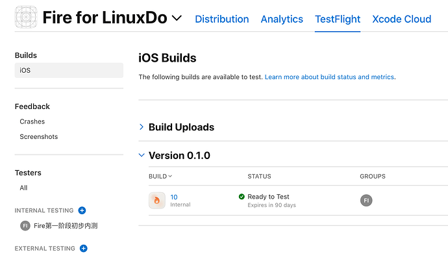The height and width of the screenshot is (261, 448).
Task: Go to the Xcode Cloud tab
Action: (x=401, y=19)
